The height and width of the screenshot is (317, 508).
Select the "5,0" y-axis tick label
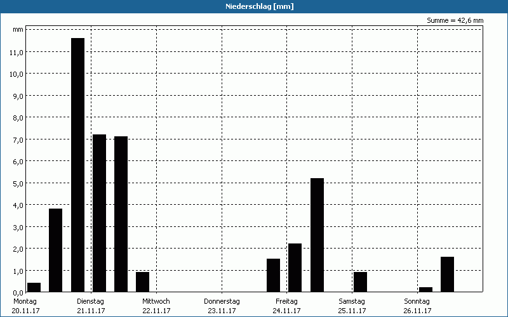pyautogui.click(x=18, y=183)
